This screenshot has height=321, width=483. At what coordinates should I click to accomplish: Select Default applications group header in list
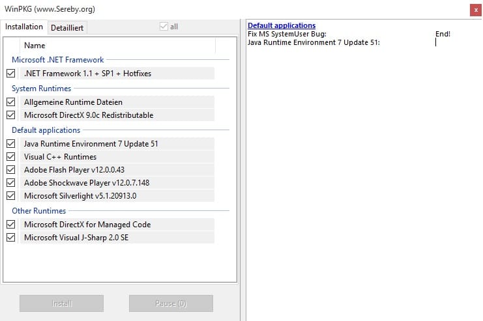tap(46, 130)
